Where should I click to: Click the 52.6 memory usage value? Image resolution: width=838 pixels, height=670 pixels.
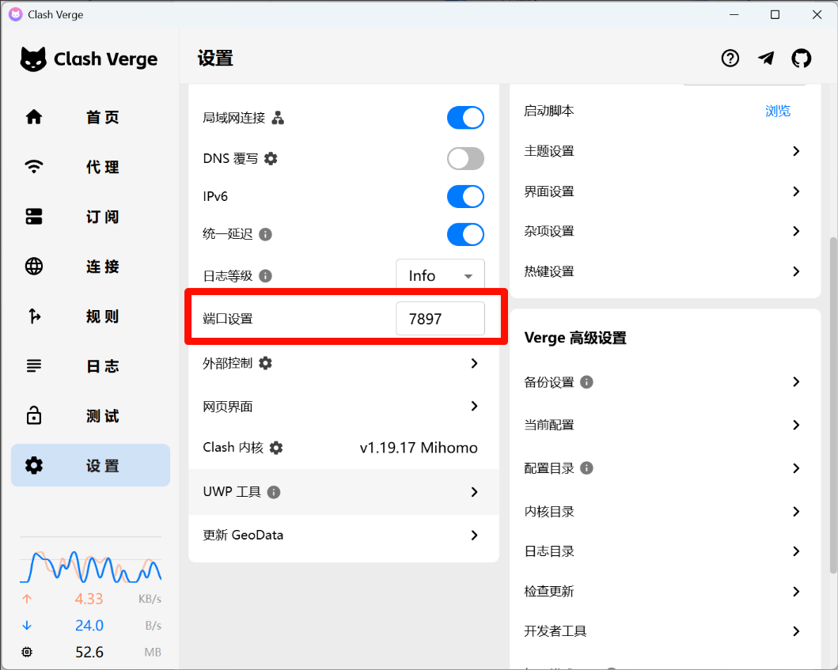pyautogui.click(x=89, y=652)
